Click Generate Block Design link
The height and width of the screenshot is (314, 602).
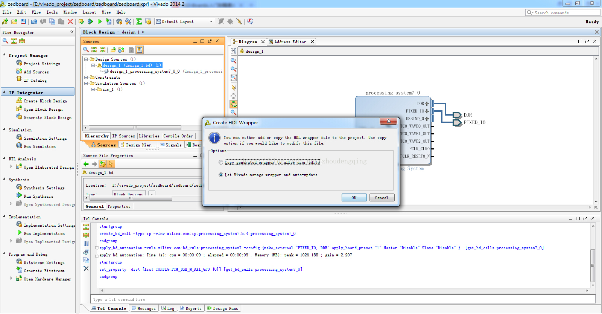(47, 117)
